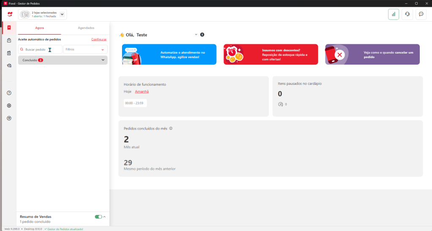Open the Filtros dropdown

[x=85, y=49]
